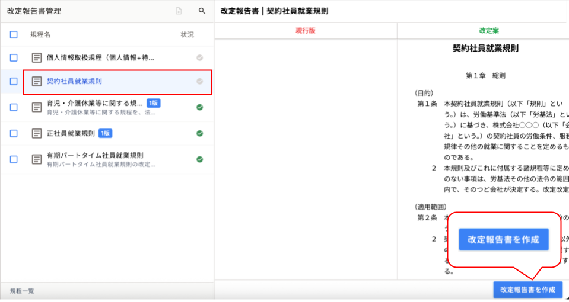
Task: Click document icon beside 正社員就業規則
Action: [x=37, y=133]
